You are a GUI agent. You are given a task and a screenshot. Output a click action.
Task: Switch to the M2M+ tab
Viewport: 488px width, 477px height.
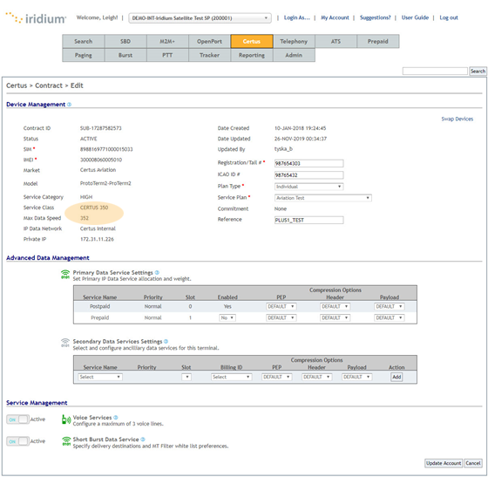pyautogui.click(x=167, y=41)
